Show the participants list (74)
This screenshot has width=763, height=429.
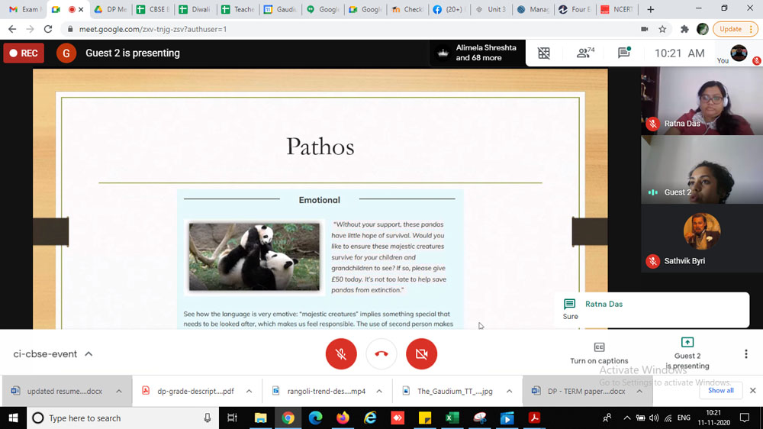[585, 53]
